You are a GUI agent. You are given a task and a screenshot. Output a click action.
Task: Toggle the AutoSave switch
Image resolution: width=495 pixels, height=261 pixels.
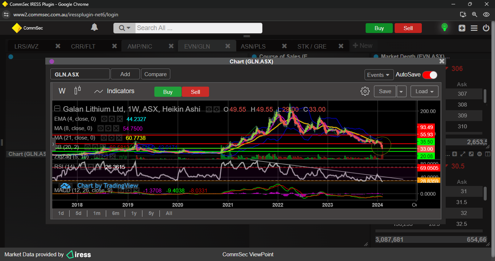430,75
